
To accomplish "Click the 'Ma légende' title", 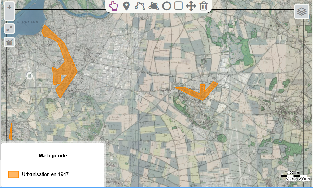I will coord(53,156).
